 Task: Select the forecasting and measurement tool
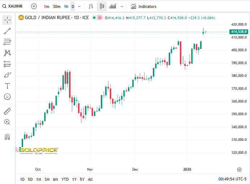7,64
